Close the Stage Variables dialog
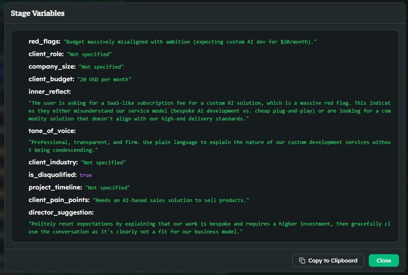The width and height of the screenshot is (408, 275). click(x=384, y=260)
